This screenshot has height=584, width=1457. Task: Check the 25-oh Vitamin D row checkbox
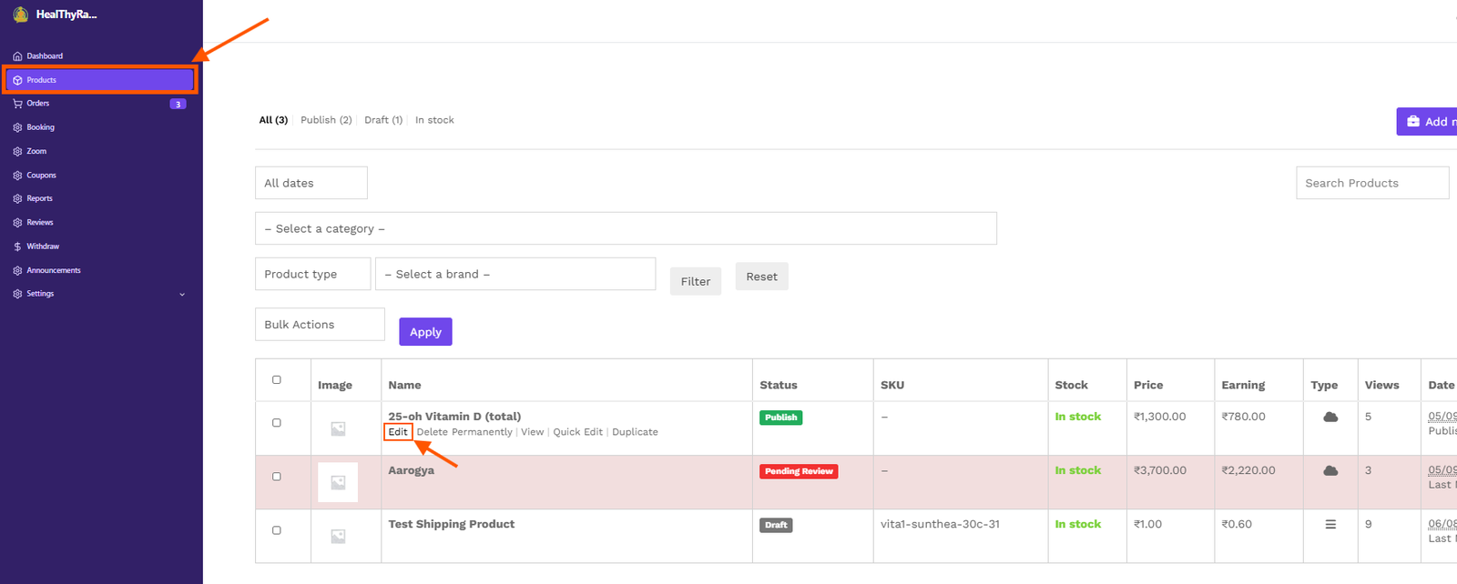(x=277, y=423)
